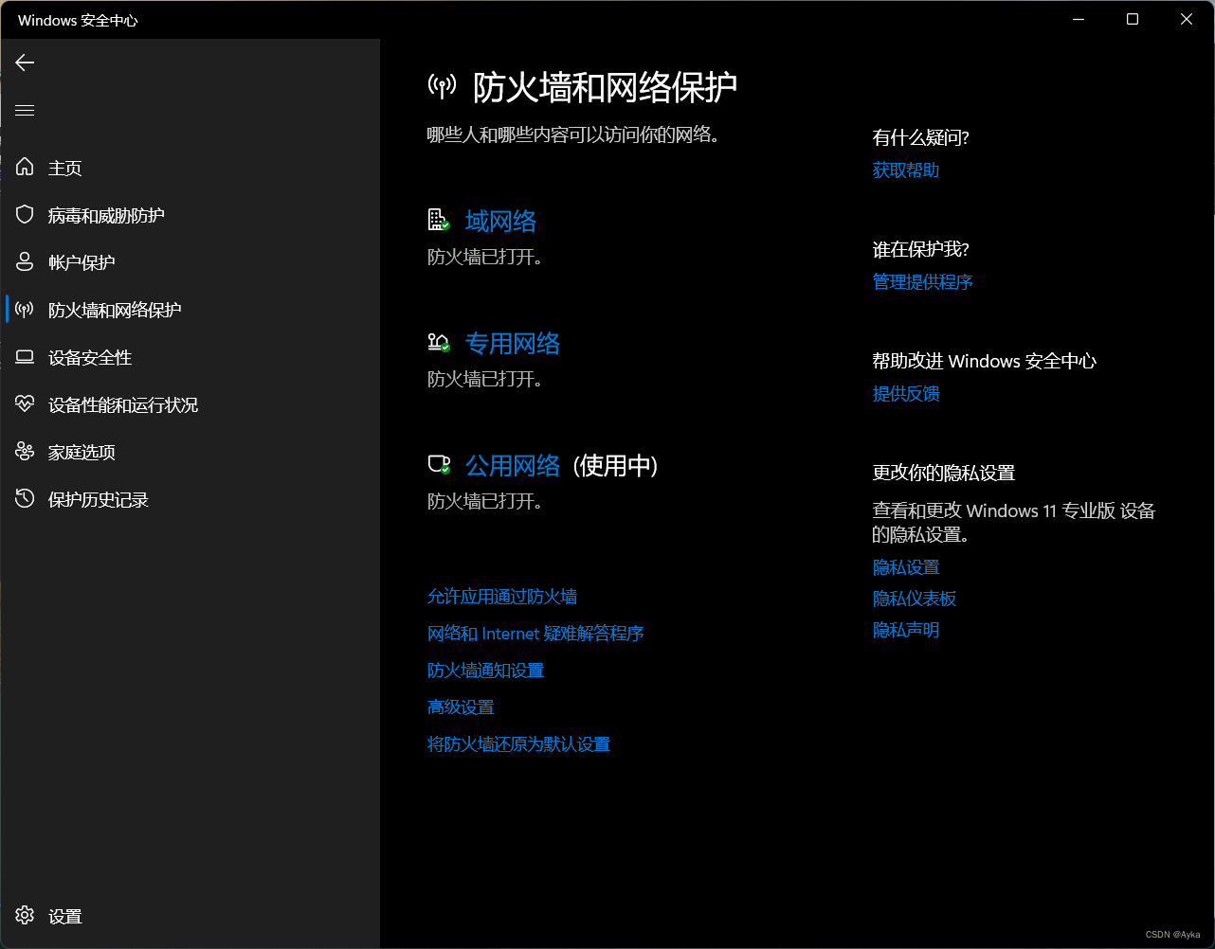
Task: Click 防火墙已打开。 under 公用网络
Action: tap(485, 502)
